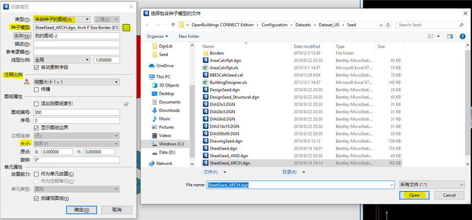Click the forward navigation arrow
The width and height of the screenshot is (472, 220).
(158, 25)
